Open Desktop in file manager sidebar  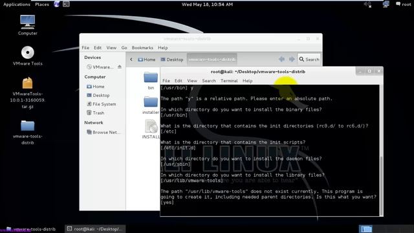click(x=98, y=95)
